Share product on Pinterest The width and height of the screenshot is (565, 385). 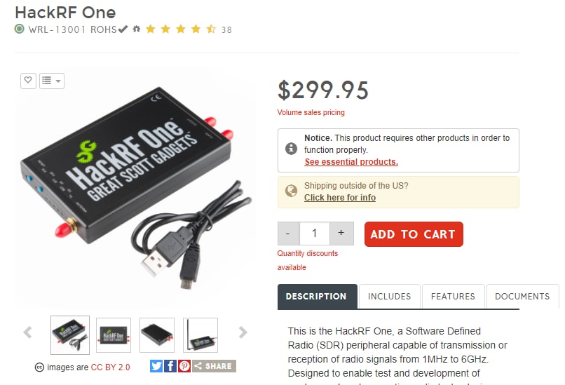pos(184,366)
